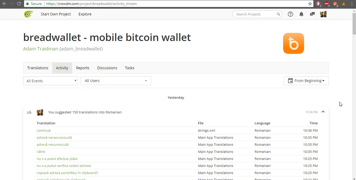Click user avatar in activity entry
This screenshot has height=180, width=356.
click(40, 112)
